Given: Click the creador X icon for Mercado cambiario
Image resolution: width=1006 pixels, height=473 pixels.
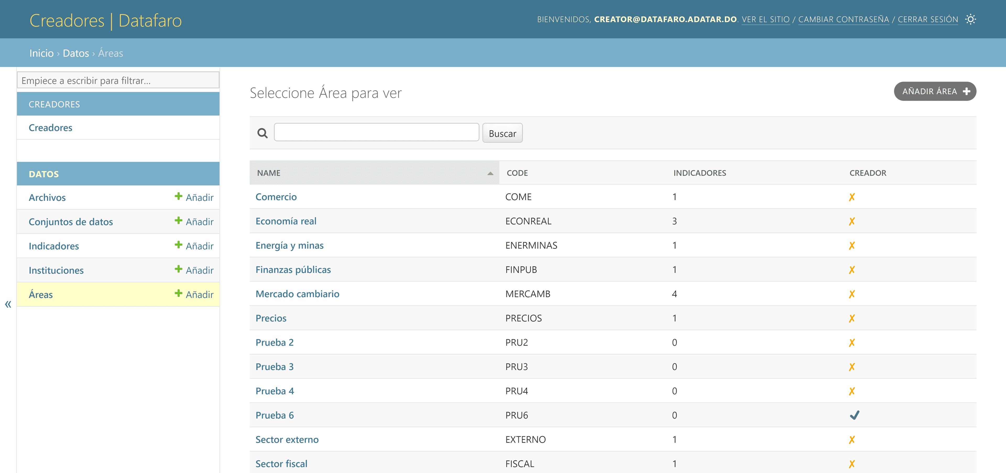Looking at the screenshot, I should coord(852,294).
